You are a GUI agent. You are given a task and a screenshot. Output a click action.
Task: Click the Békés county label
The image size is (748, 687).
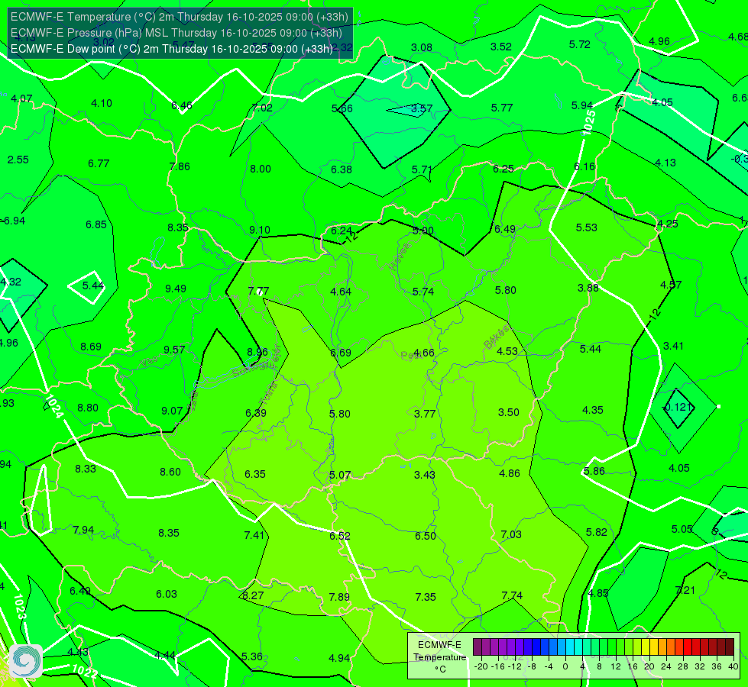tap(496, 337)
